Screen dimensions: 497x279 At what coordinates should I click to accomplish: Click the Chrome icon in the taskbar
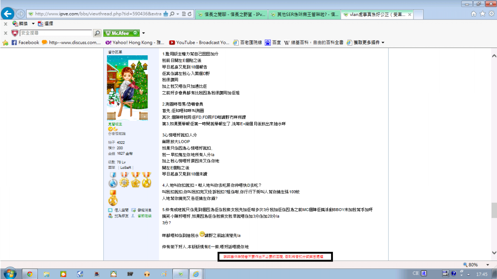pyautogui.click(x=30, y=274)
